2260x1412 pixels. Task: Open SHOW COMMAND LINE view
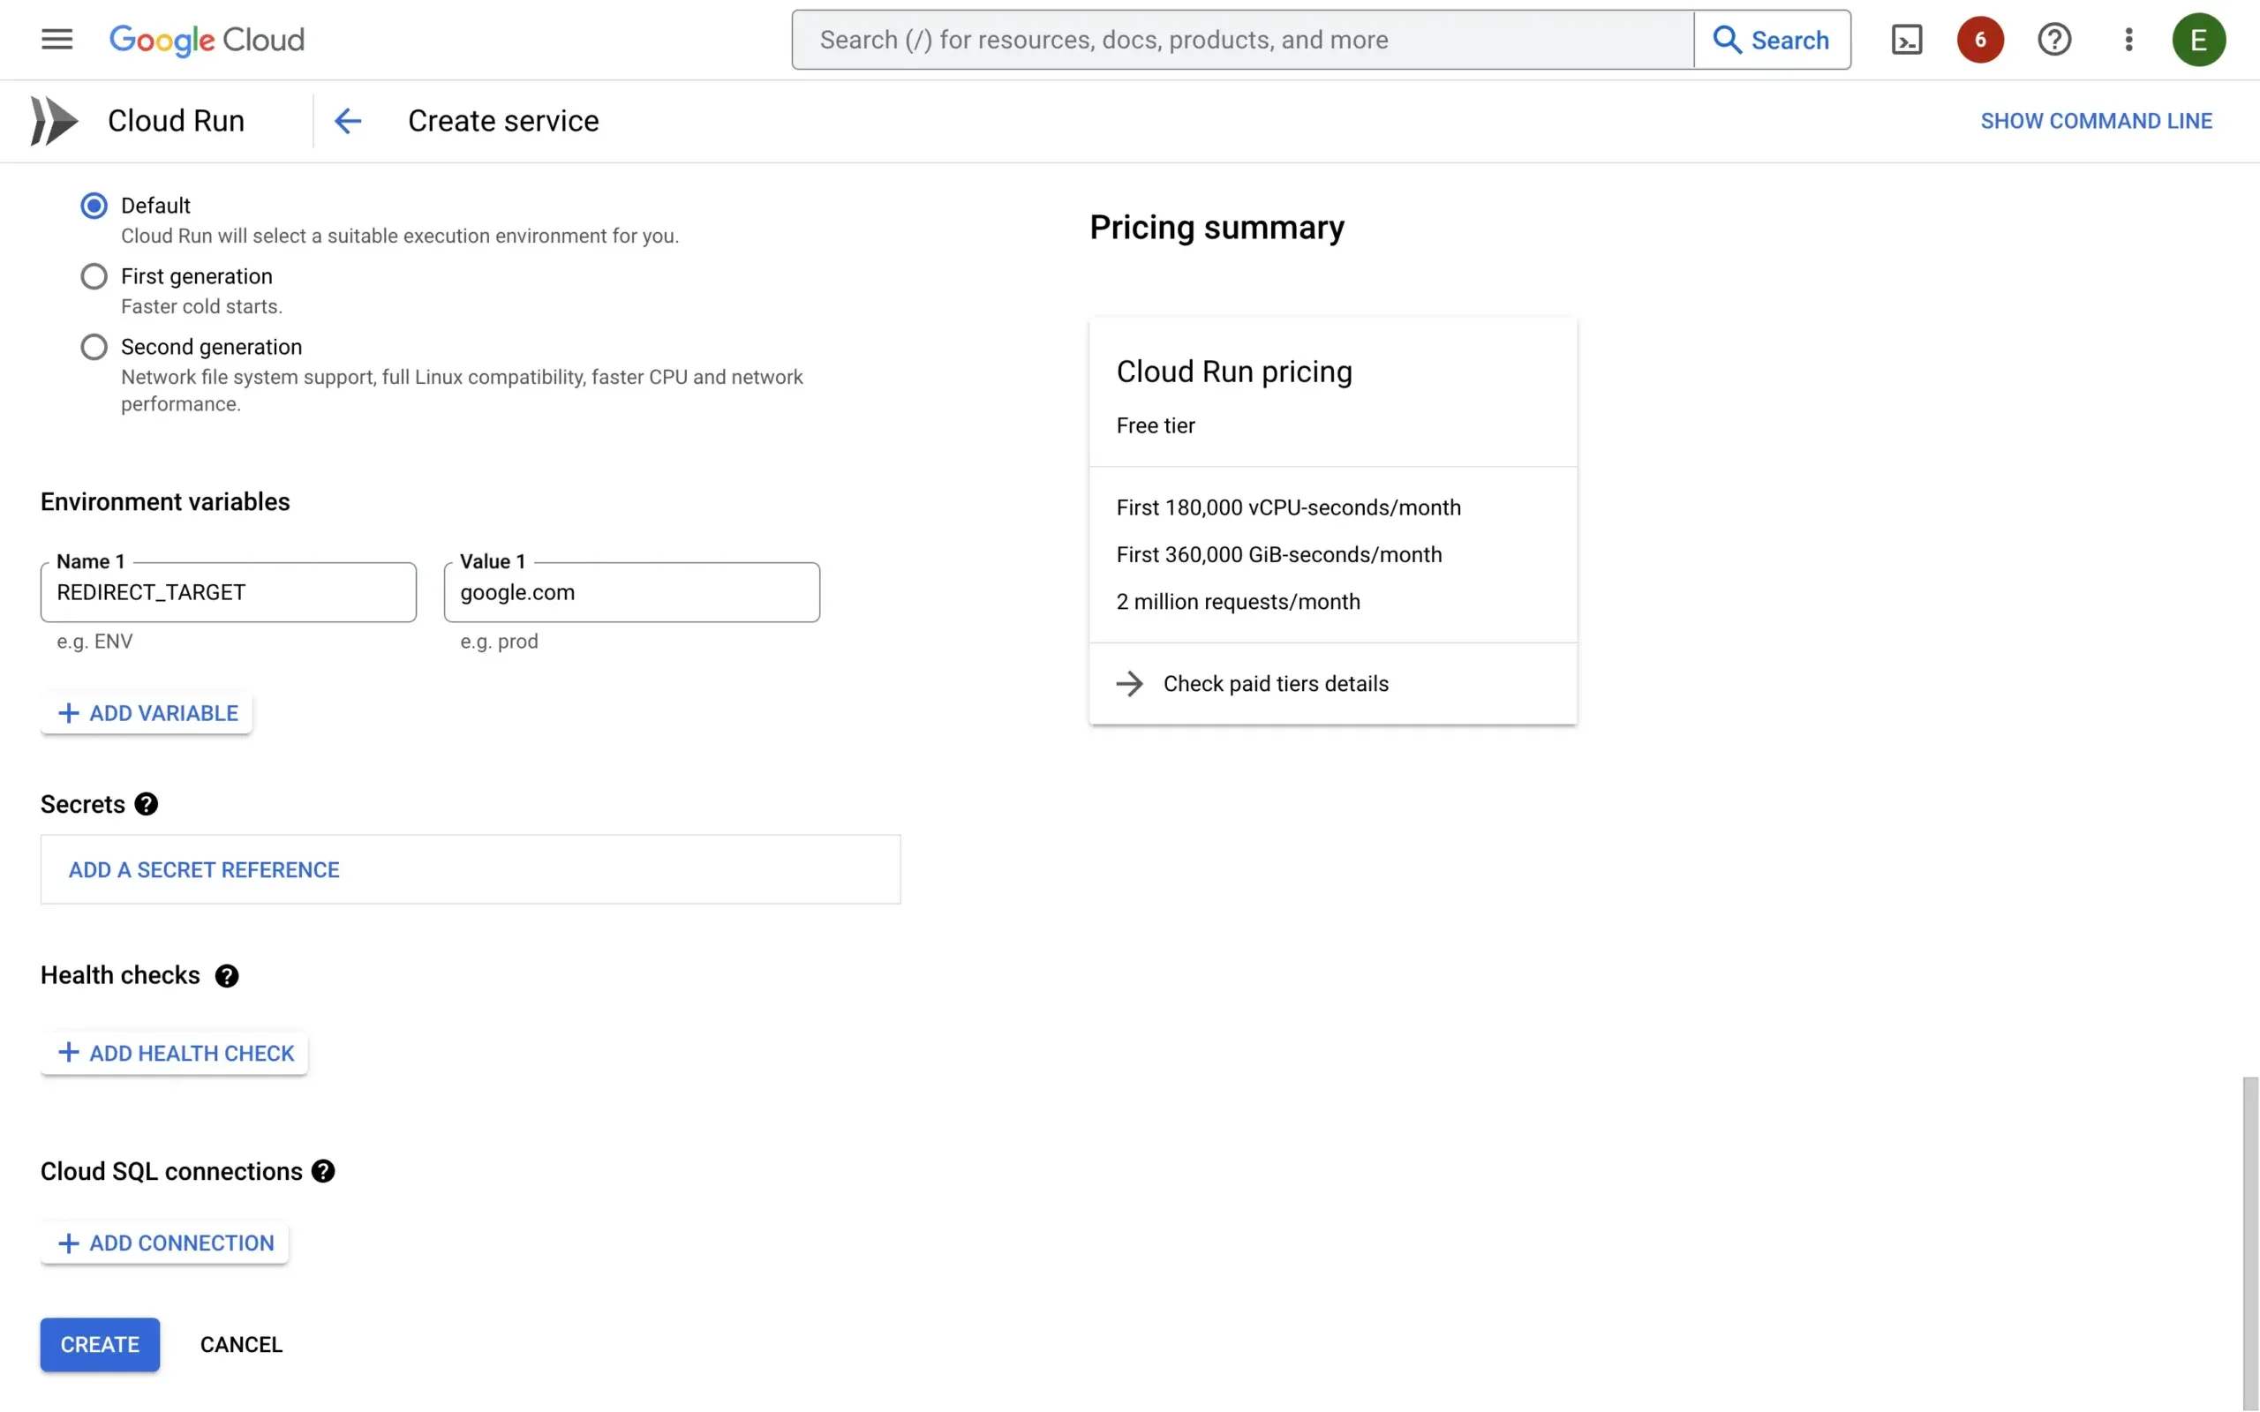click(x=2097, y=121)
